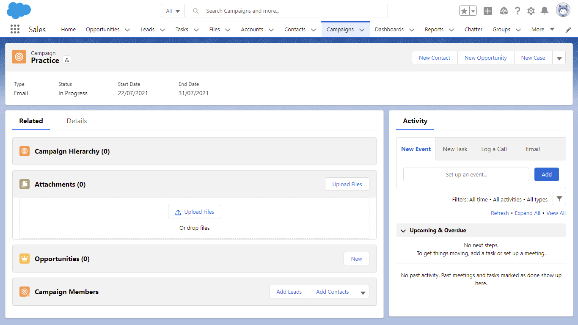Open the Setup gear menu
This screenshot has width=578, height=325.
point(531,11)
